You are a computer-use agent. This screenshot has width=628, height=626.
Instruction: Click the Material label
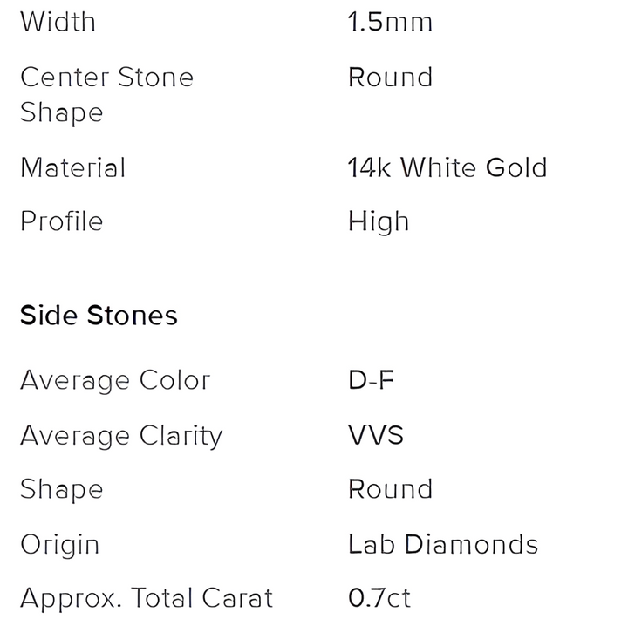pos(72,167)
